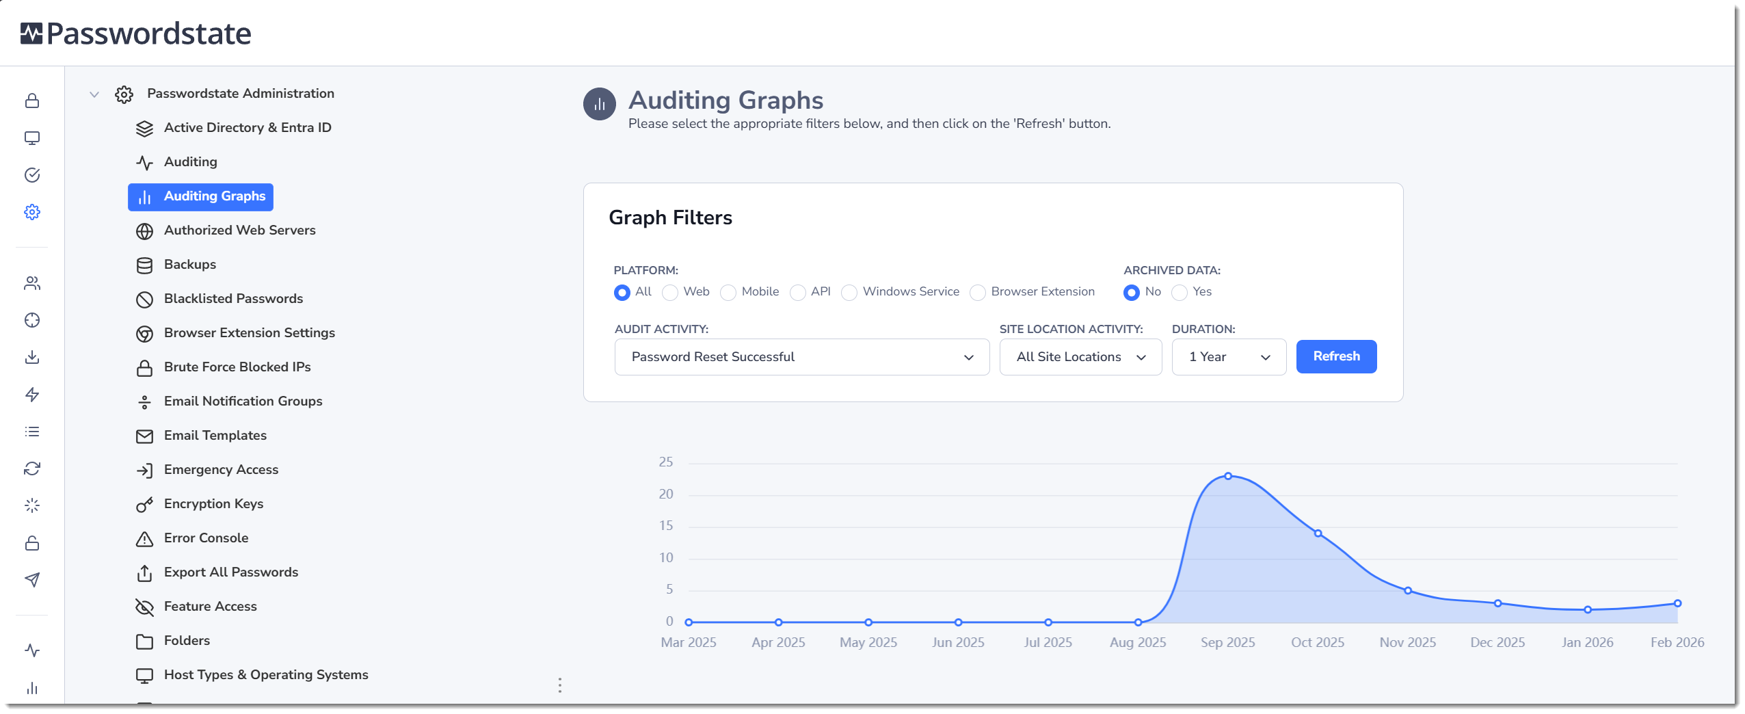
Task: Click the Auditing Graphs header chart icon
Action: 600,104
